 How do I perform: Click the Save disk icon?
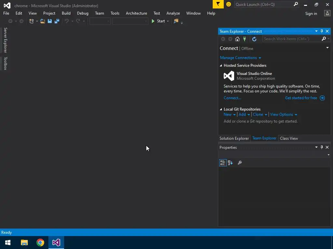click(x=50, y=21)
